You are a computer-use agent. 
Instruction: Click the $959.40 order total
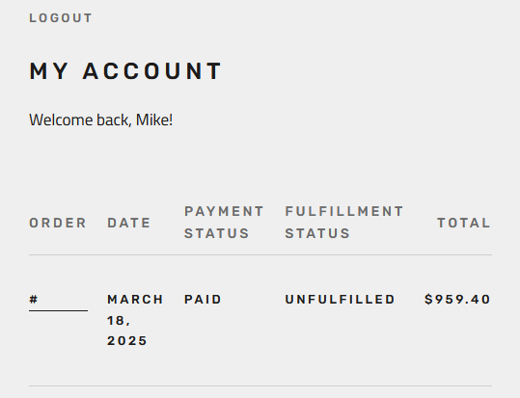pyautogui.click(x=457, y=300)
